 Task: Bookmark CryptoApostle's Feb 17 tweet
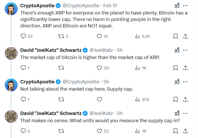tap(175, 36)
